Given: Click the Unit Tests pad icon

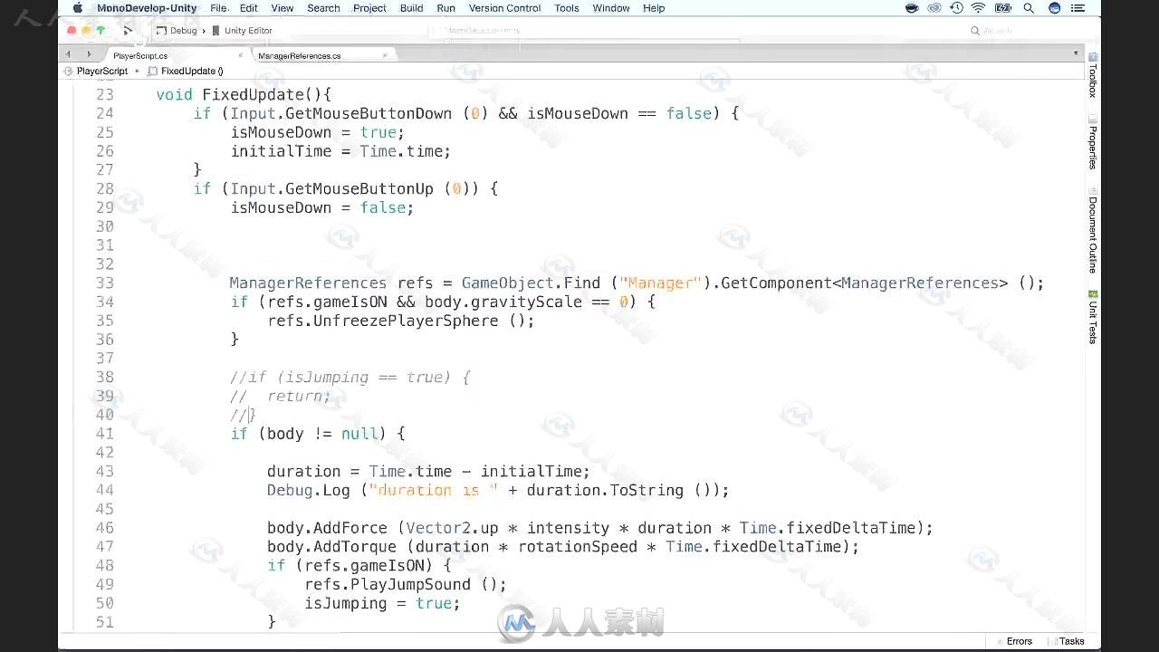Looking at the screenshot, I should pos(1093,294).
